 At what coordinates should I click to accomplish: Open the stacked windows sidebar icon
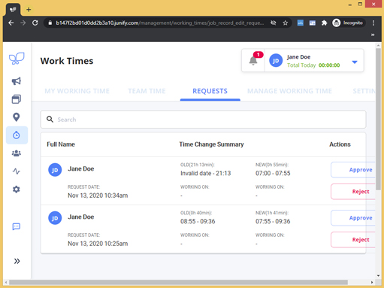[17, 99]
